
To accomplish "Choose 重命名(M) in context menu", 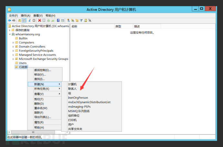I will pyautogui.click(x=45, y=108).
